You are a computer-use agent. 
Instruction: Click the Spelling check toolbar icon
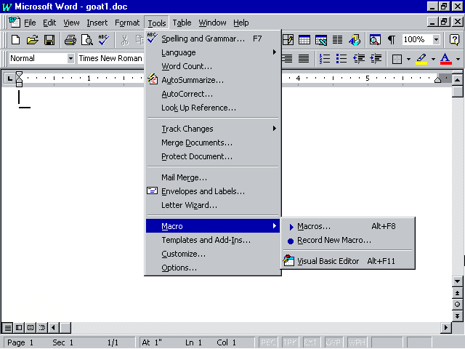coord(103,39)
